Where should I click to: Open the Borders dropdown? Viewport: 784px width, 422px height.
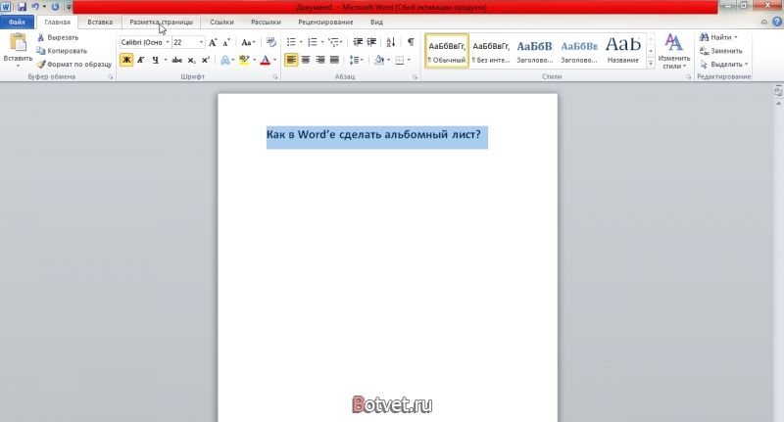[409, 60]
